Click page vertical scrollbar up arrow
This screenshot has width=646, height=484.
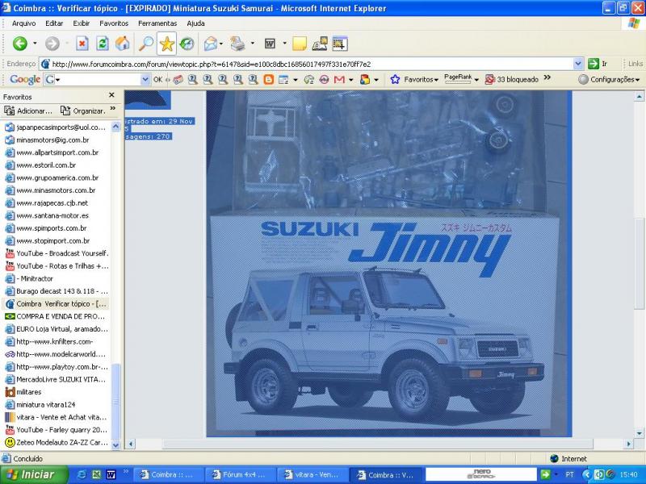[x=639, y=96]
